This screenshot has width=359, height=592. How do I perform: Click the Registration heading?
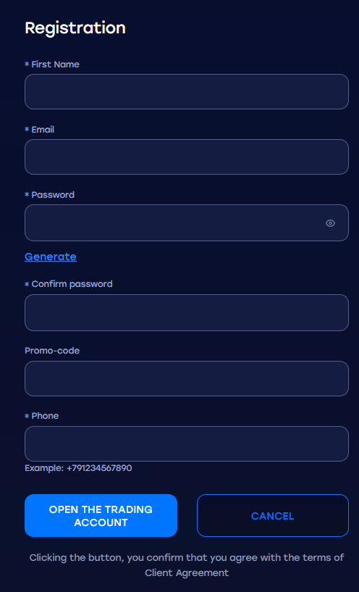(75, 28)
